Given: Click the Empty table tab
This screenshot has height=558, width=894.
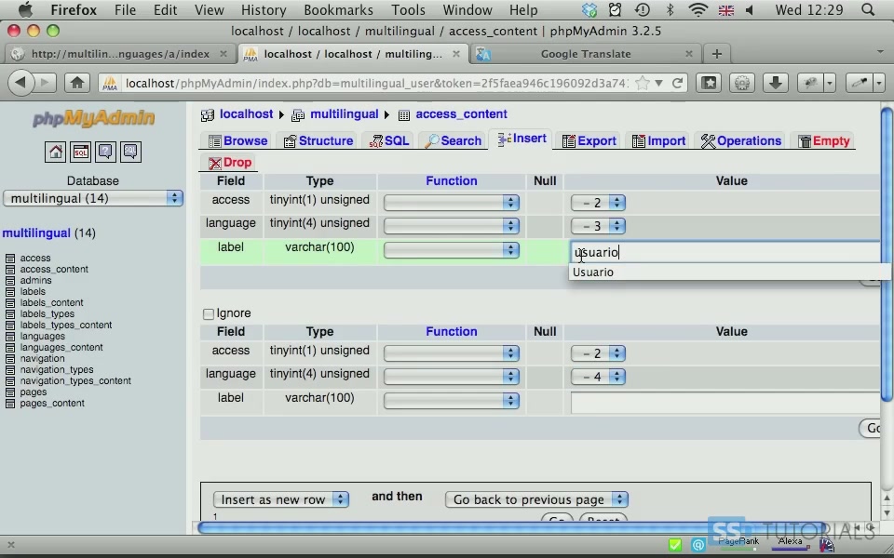Looking at the screenshot, I should 824,140.
